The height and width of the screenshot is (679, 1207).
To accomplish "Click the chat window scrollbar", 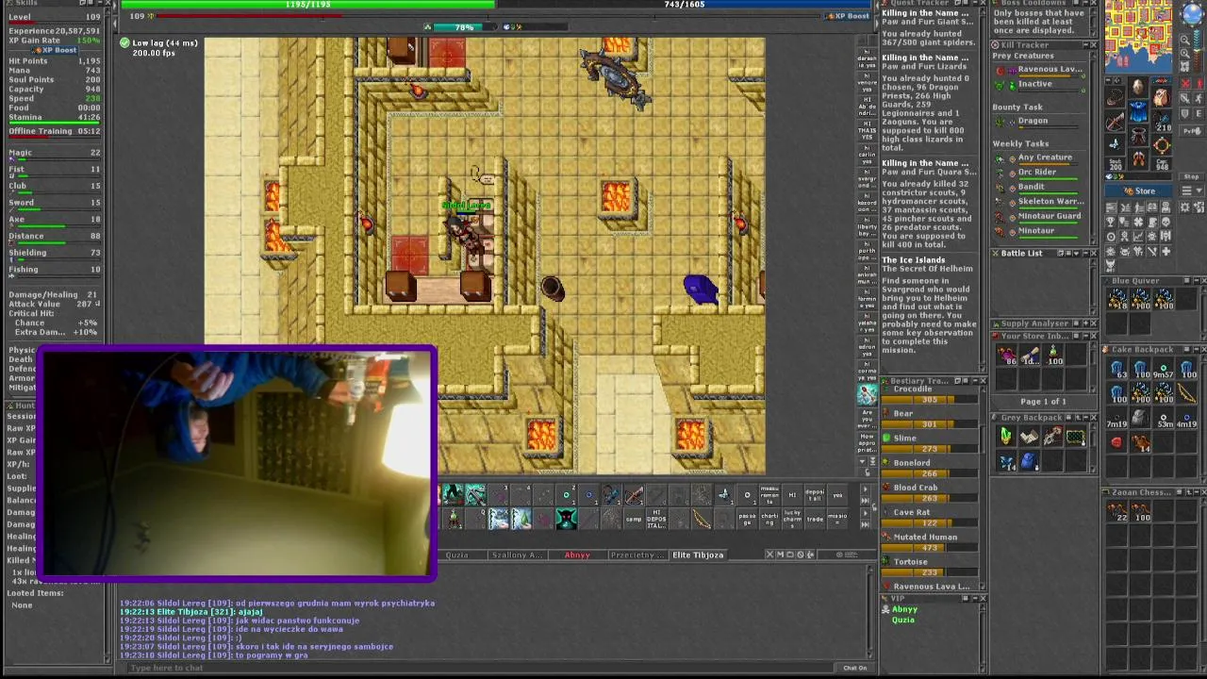I will pos(869,613).
